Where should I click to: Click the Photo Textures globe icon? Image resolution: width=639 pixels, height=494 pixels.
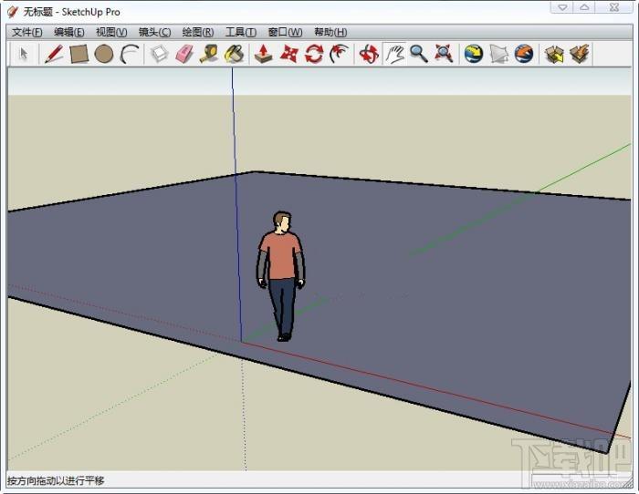(524, 54)
